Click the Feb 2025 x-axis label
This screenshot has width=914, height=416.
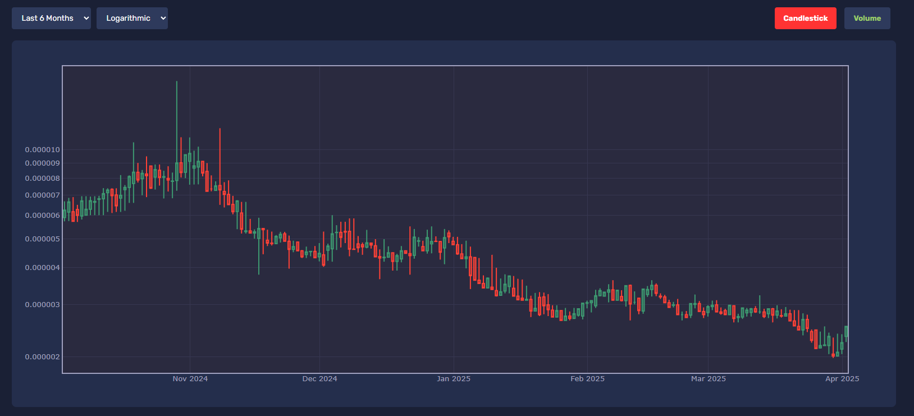pos(588,379)
